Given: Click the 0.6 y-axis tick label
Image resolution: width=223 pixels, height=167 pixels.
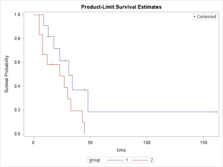Looking at the screenshot, I should (x=17, y=62).
